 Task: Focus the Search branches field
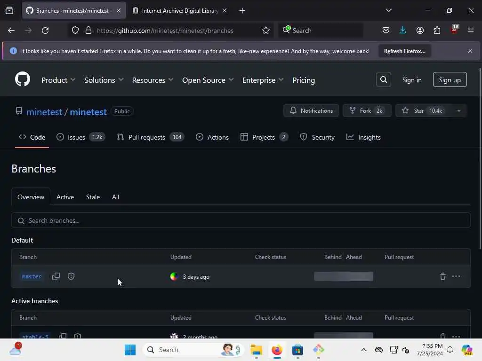pos(241,221)
